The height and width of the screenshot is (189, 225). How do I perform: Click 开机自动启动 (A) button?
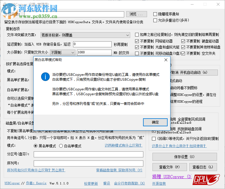pyautogui.click(x=194, y=73)
